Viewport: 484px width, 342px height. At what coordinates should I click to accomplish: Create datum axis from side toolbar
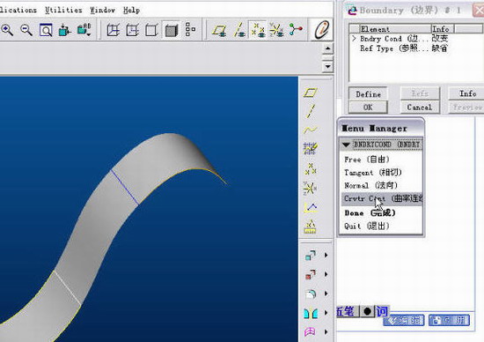coord(311,111)
